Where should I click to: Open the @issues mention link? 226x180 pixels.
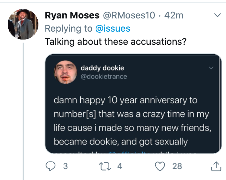(x=113, y=28)
